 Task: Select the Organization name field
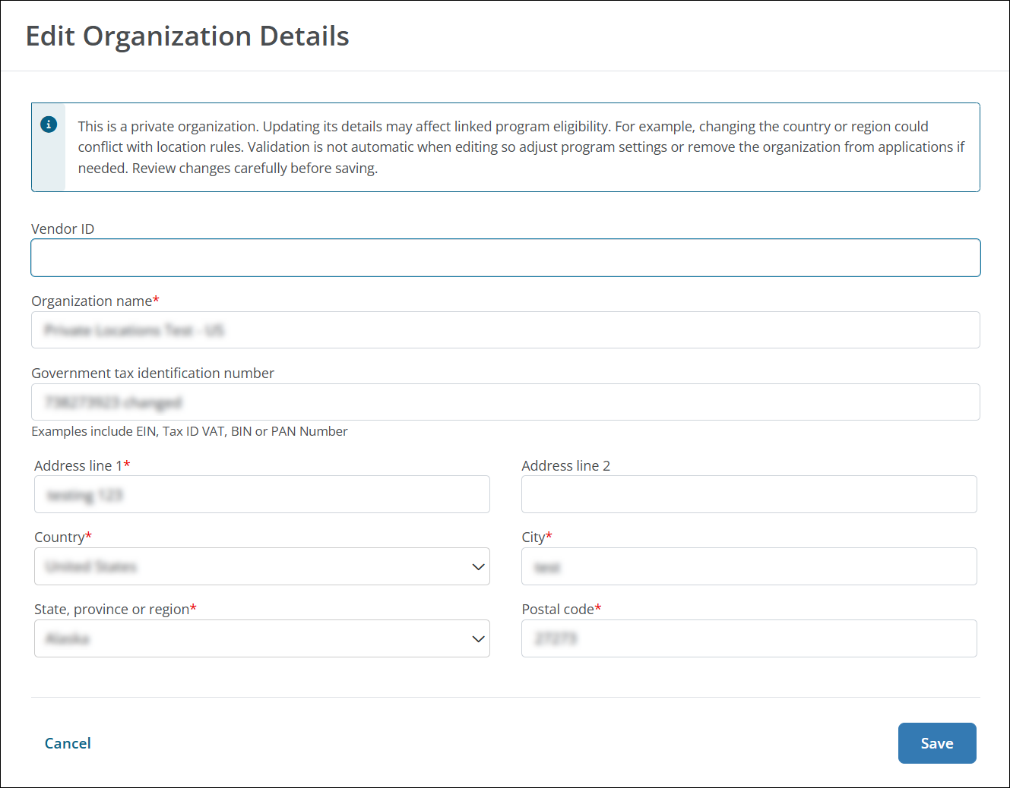[x=505, y=329]
